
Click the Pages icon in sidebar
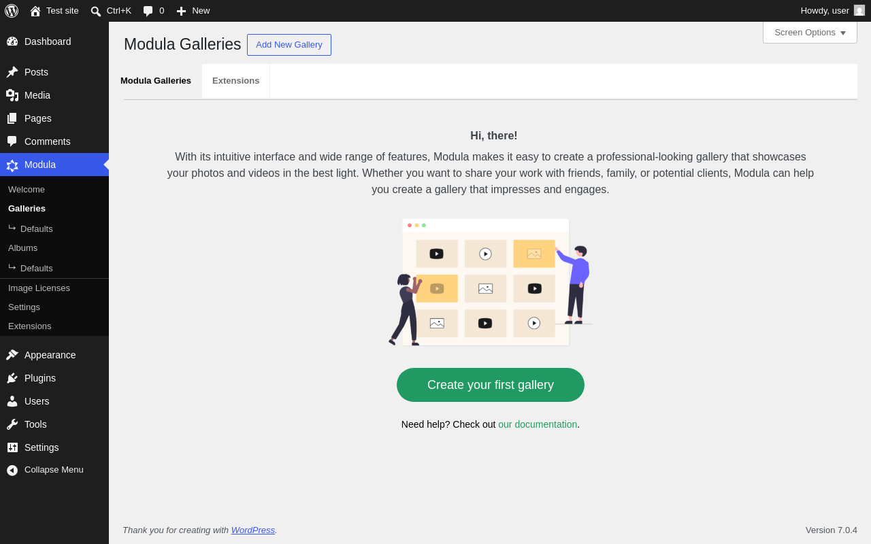[x=12, y=118]
